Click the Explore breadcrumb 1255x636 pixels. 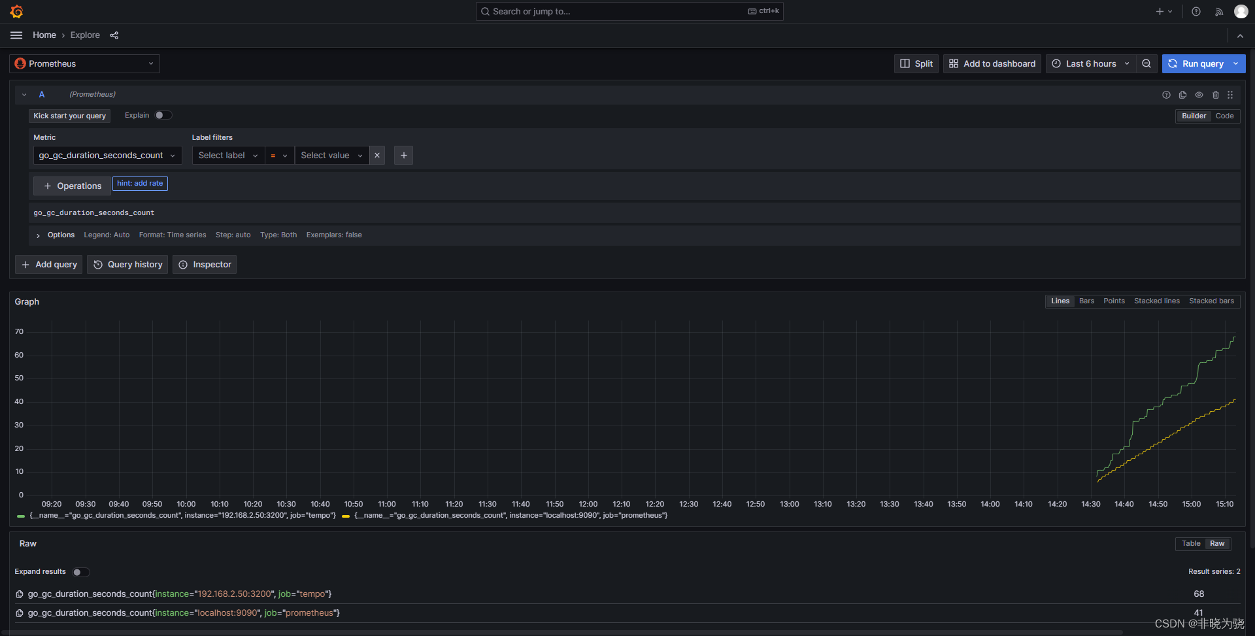85,35
